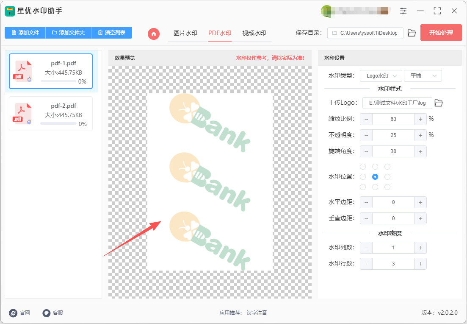Select bottom-right watermark position radio
Viewport: 467px width, 324px height.
(x=387, y=187)
